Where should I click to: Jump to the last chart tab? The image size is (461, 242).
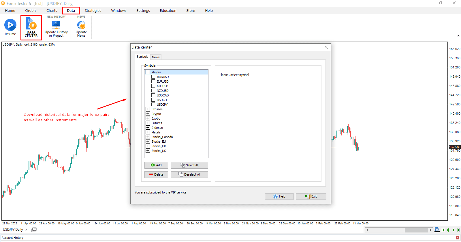[459, 230]
